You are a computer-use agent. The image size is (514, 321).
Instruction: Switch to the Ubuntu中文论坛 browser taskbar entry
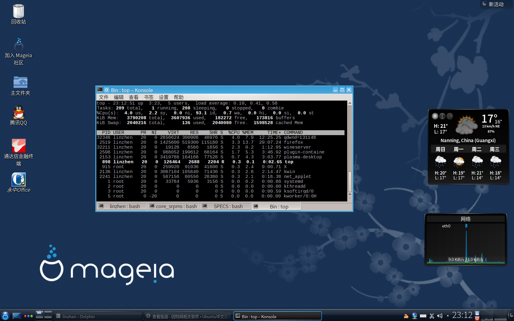[x=188, y=316]
